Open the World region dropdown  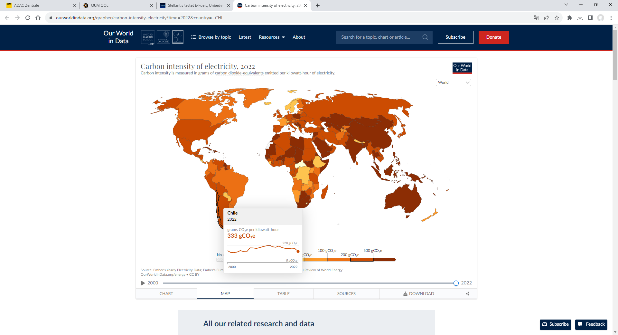click(453, 82)
